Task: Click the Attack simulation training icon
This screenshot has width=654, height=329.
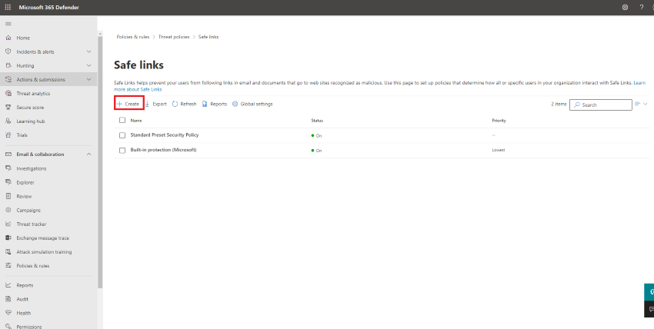Action: 8,252
